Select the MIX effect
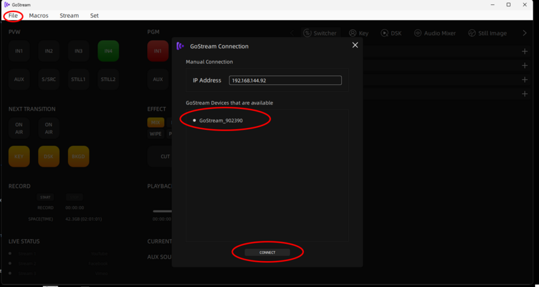The image size is (539, 287). click(156, 122)
